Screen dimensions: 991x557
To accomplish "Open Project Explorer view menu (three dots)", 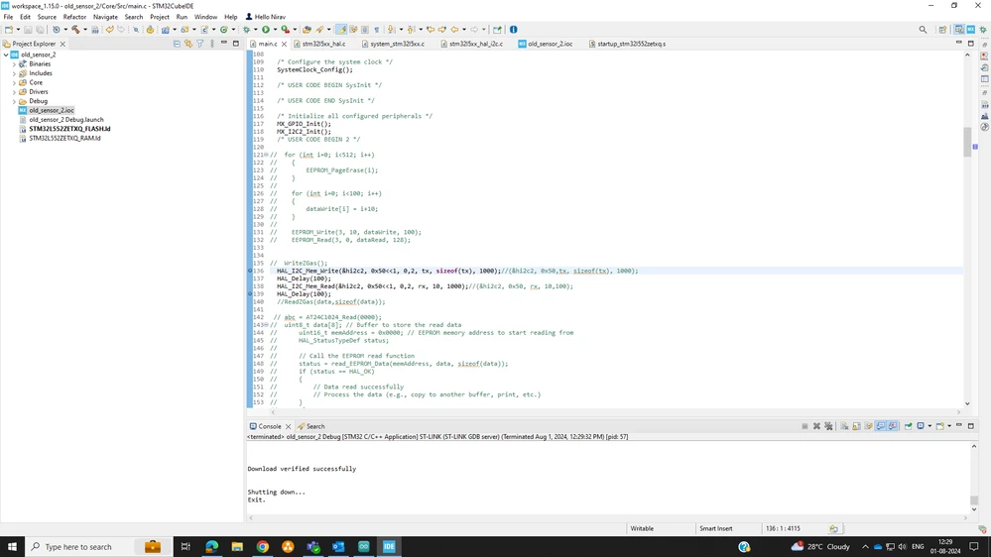I will click(x=212, y=44).
